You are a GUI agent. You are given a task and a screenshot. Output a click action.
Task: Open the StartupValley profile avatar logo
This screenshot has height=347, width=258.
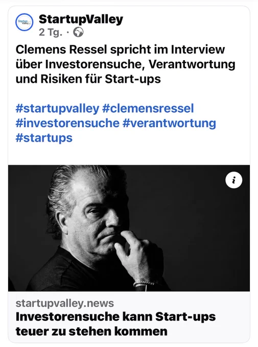coord(25,22)
